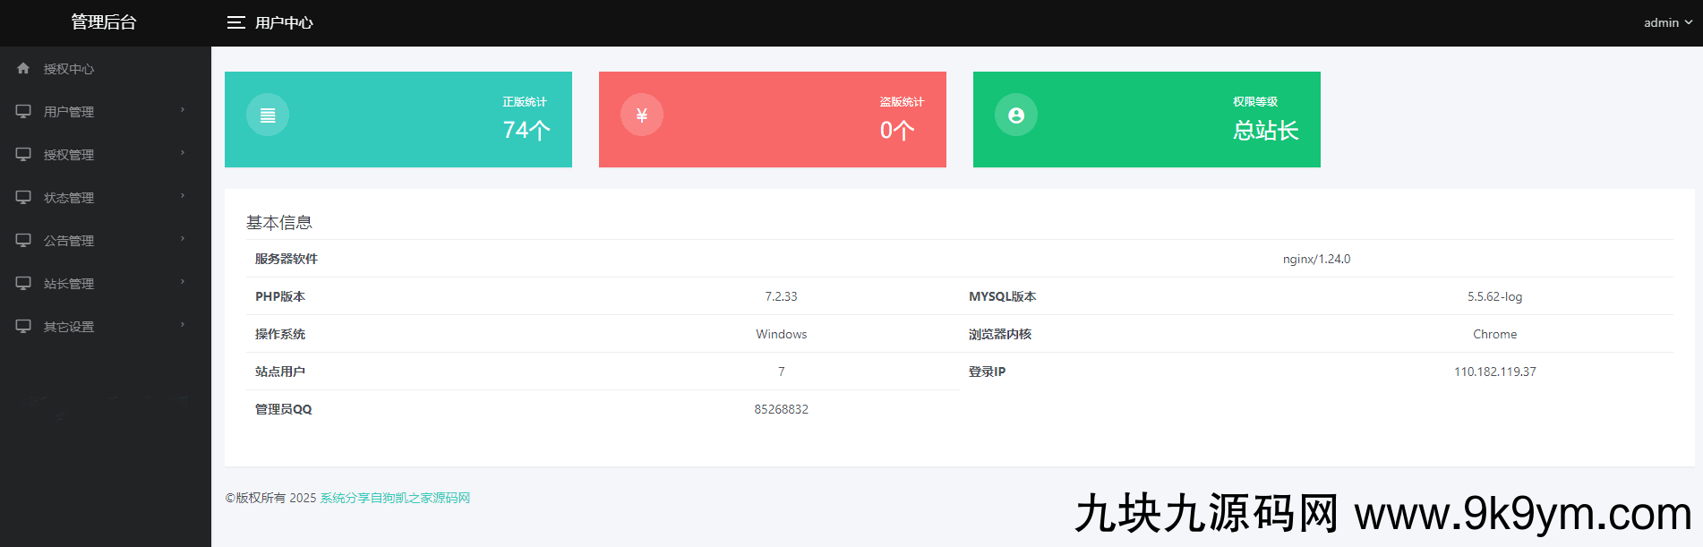
Task: Click the 管理后台 logo title
Action: [x=104, y=22]
